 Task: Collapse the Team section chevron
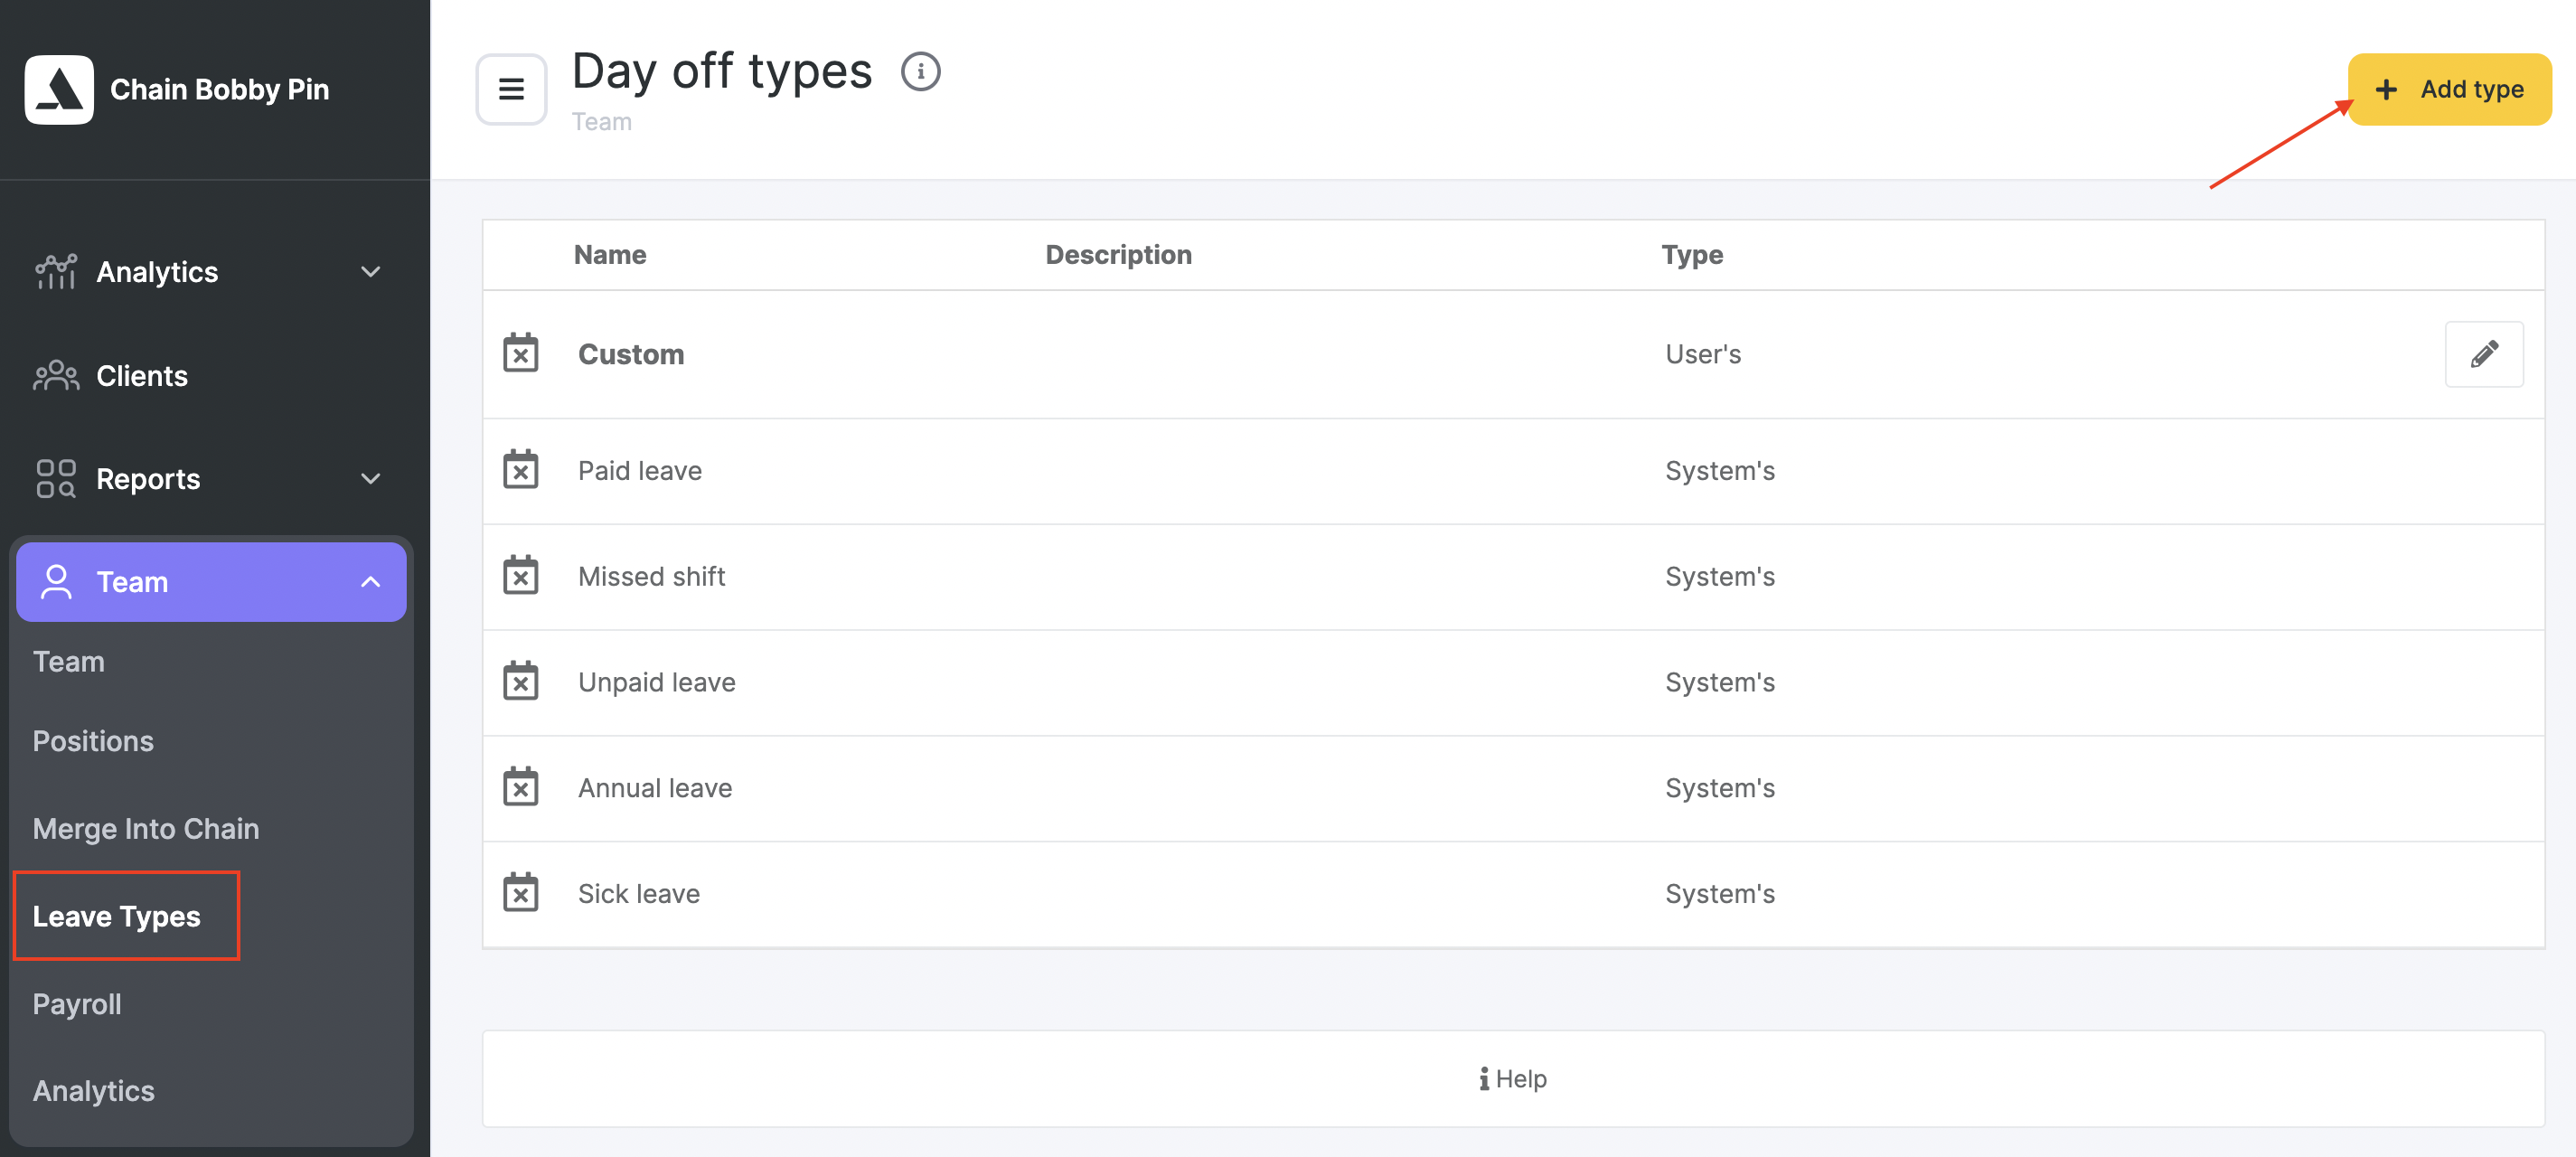[x=370, y=582]
